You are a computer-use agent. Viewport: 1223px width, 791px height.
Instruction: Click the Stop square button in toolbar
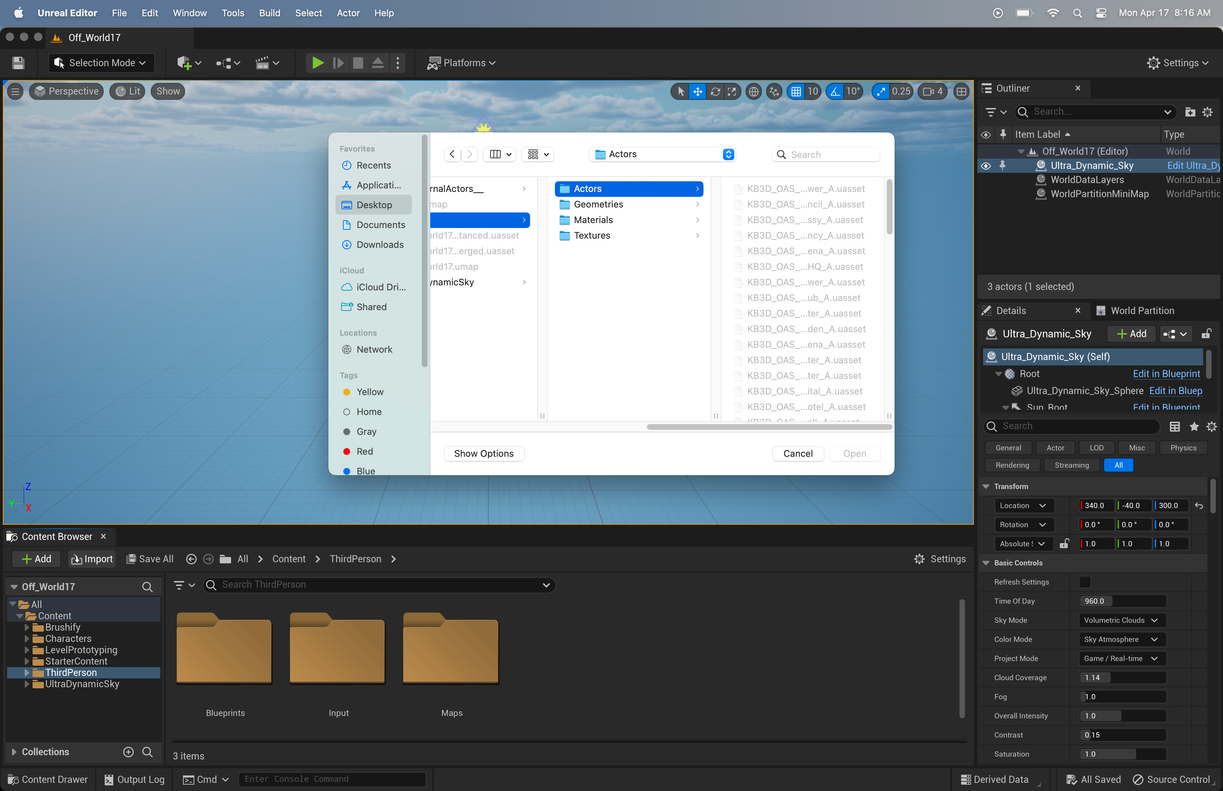click(x=358, y=63)
